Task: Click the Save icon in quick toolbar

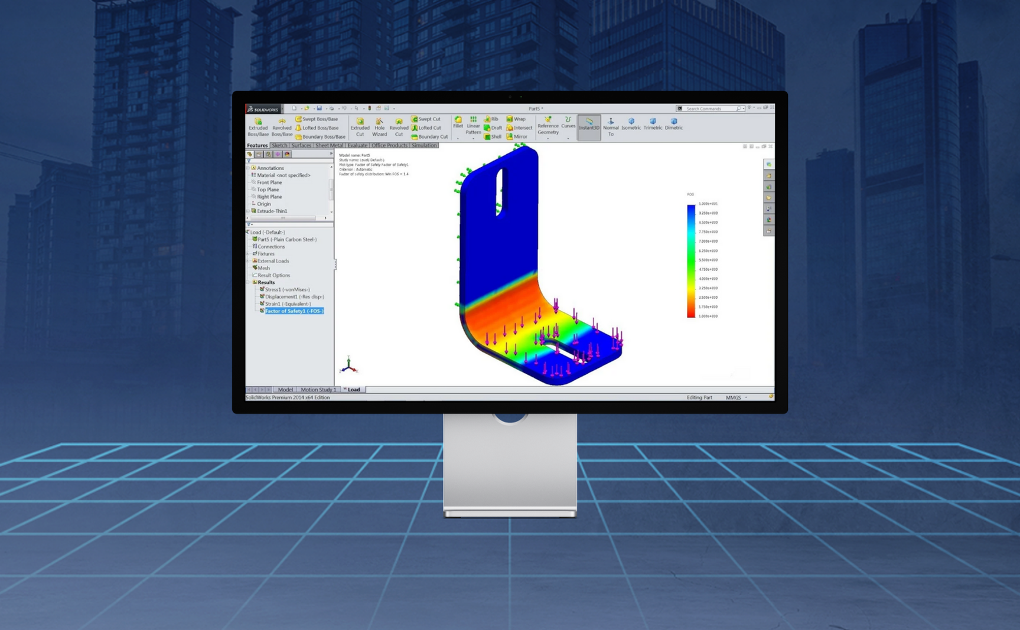Action: click(x=320, y=108)
